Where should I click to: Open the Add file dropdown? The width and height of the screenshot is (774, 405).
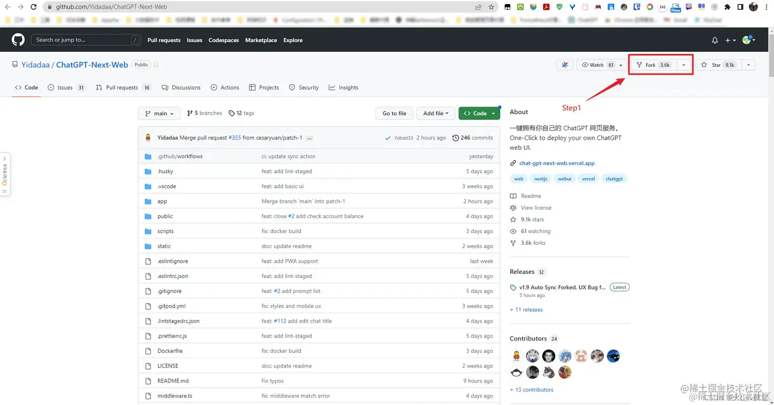click(436, 114)
